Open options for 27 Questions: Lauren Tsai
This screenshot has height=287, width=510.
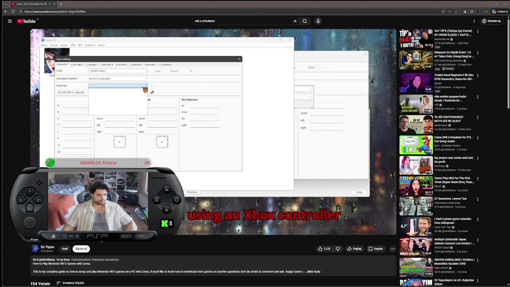click(x=478, y=199)
